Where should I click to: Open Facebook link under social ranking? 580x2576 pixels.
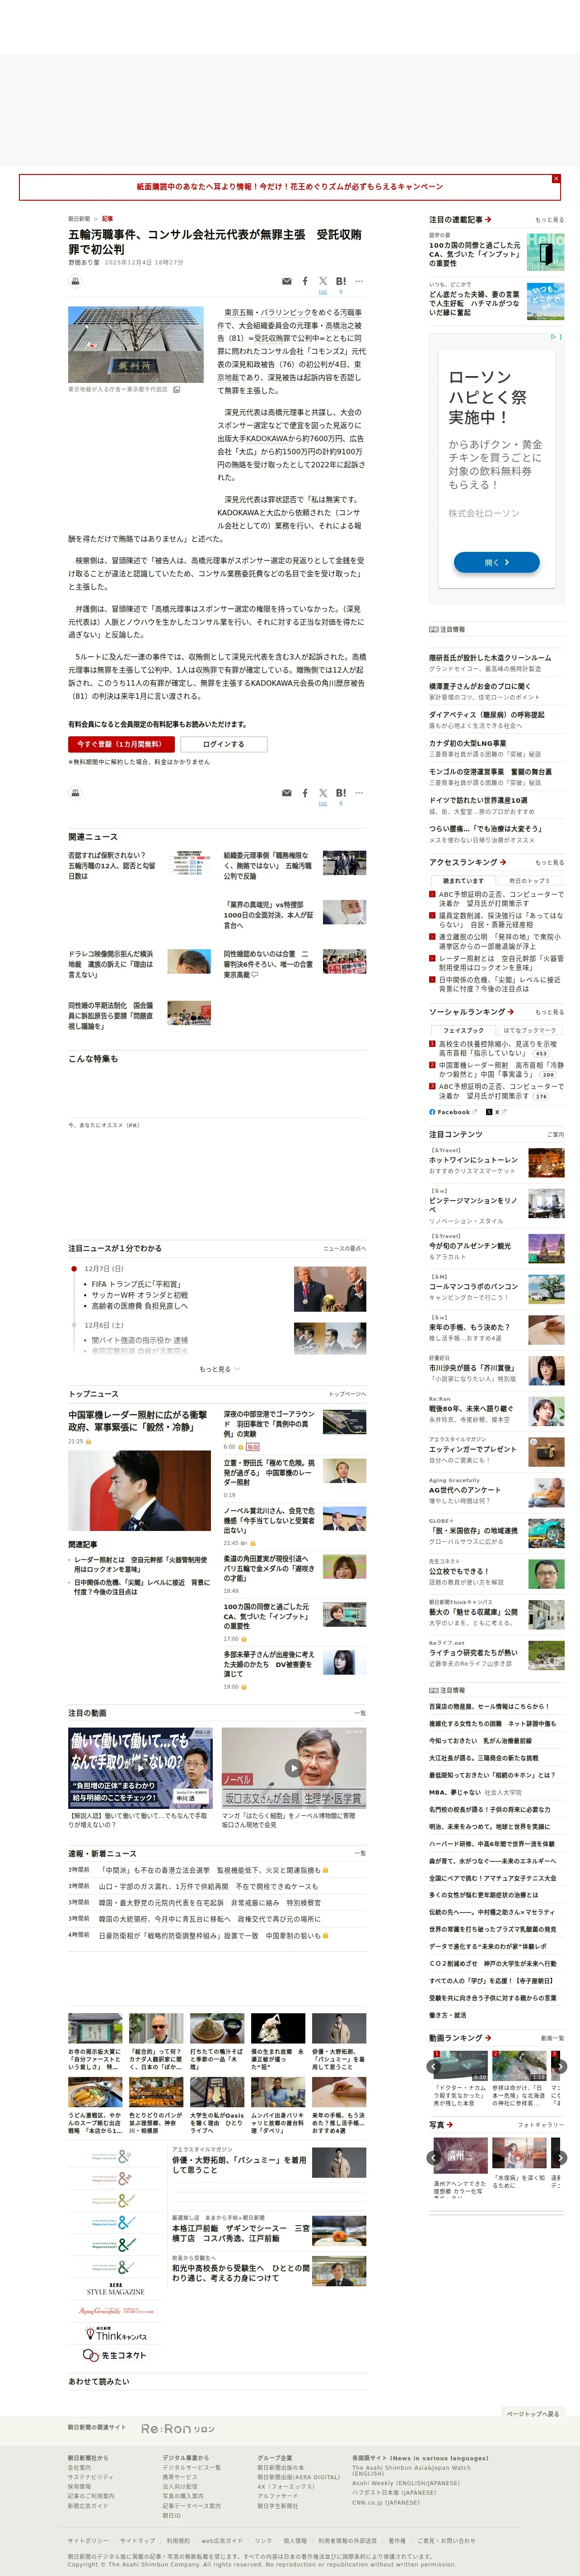pos(452,1112)
